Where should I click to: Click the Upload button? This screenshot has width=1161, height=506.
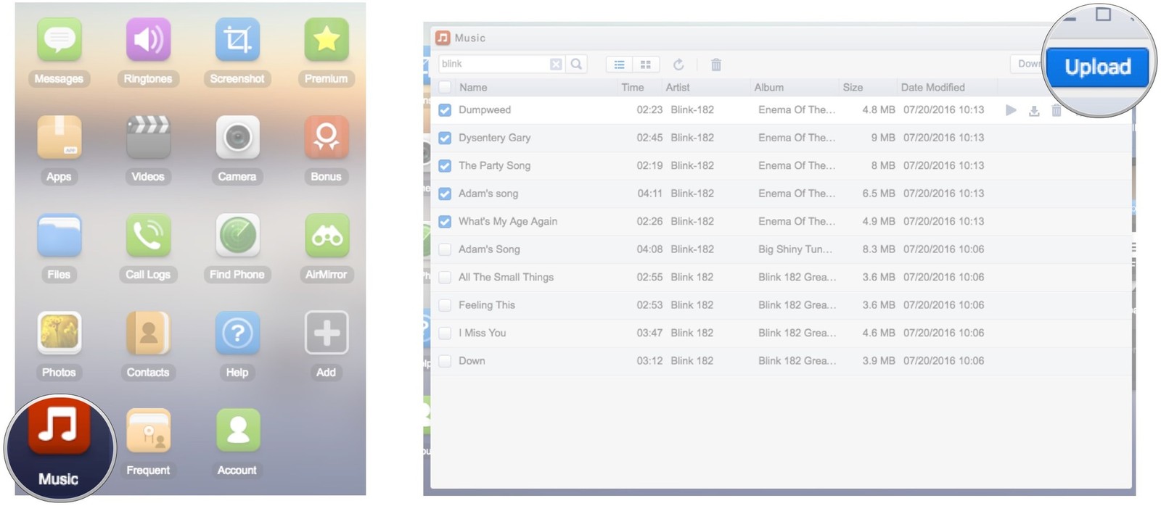click(x=1097, y=67)
